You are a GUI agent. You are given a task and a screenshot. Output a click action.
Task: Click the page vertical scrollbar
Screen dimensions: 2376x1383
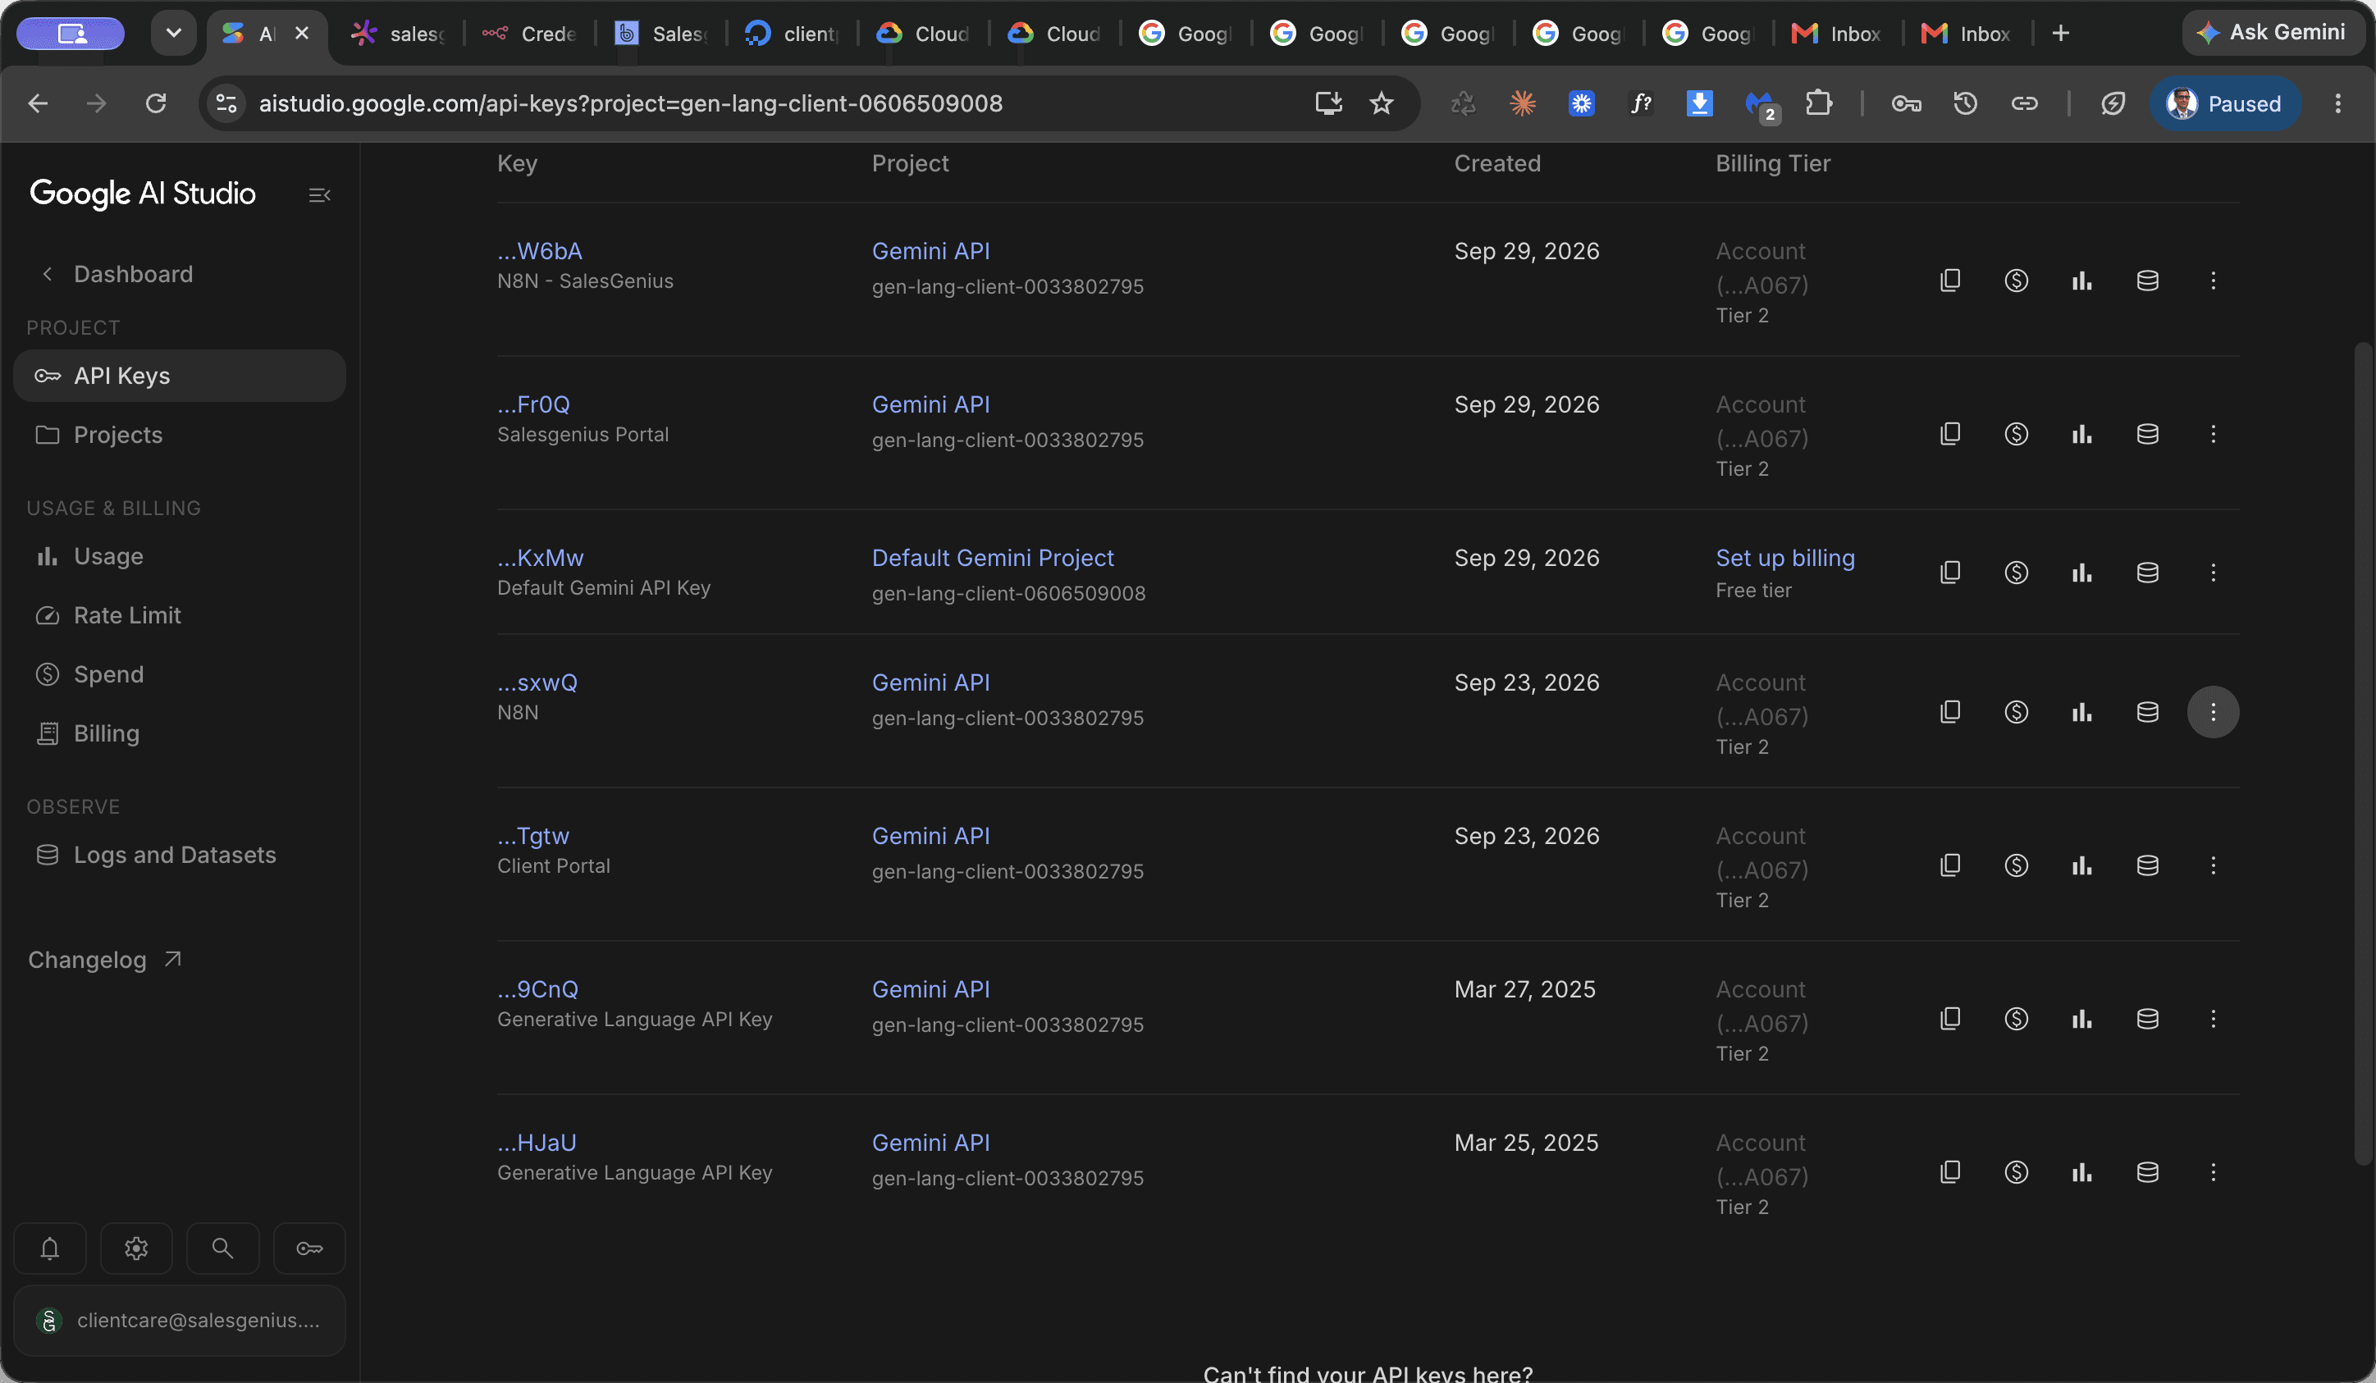2361,754
